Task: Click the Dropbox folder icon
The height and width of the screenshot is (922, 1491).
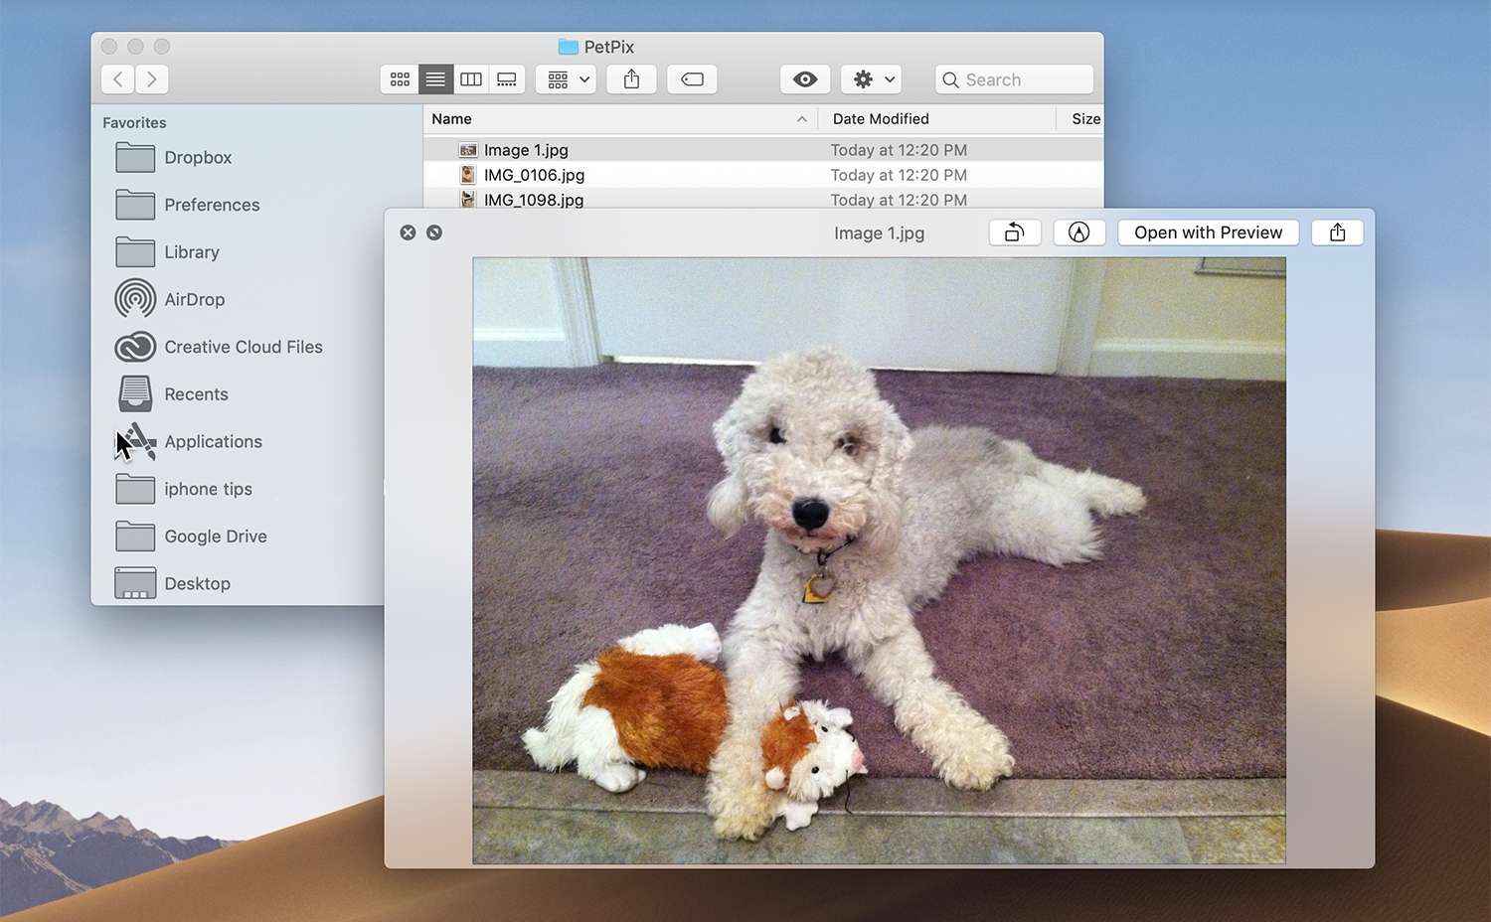Action: coord(135,157)
